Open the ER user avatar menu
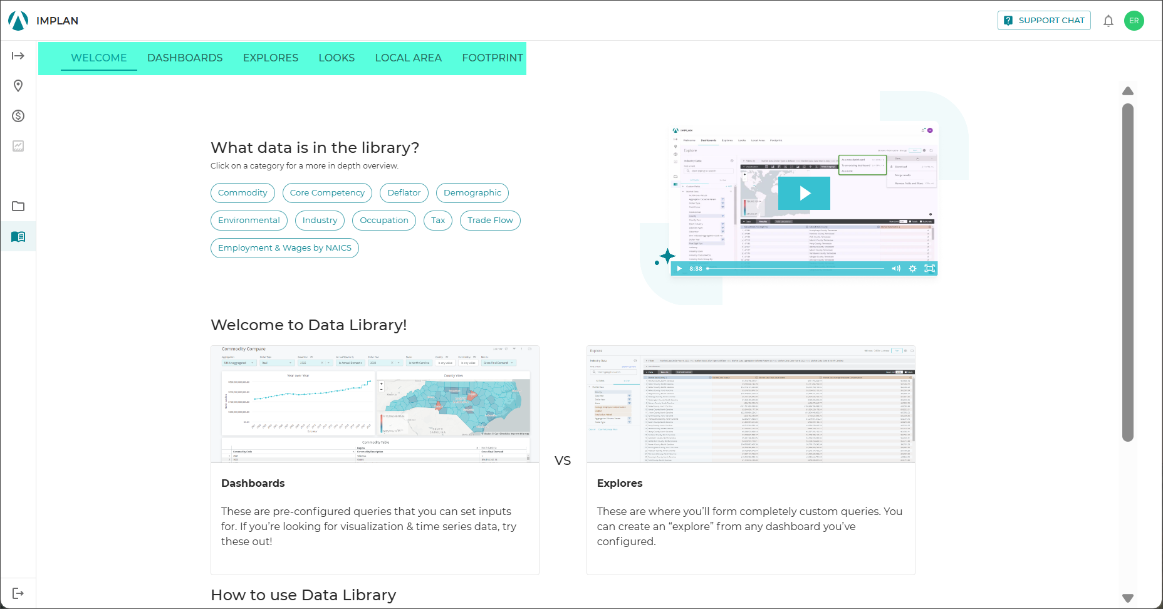This screenshot has width=1163, height=609. pos(1134,21)
